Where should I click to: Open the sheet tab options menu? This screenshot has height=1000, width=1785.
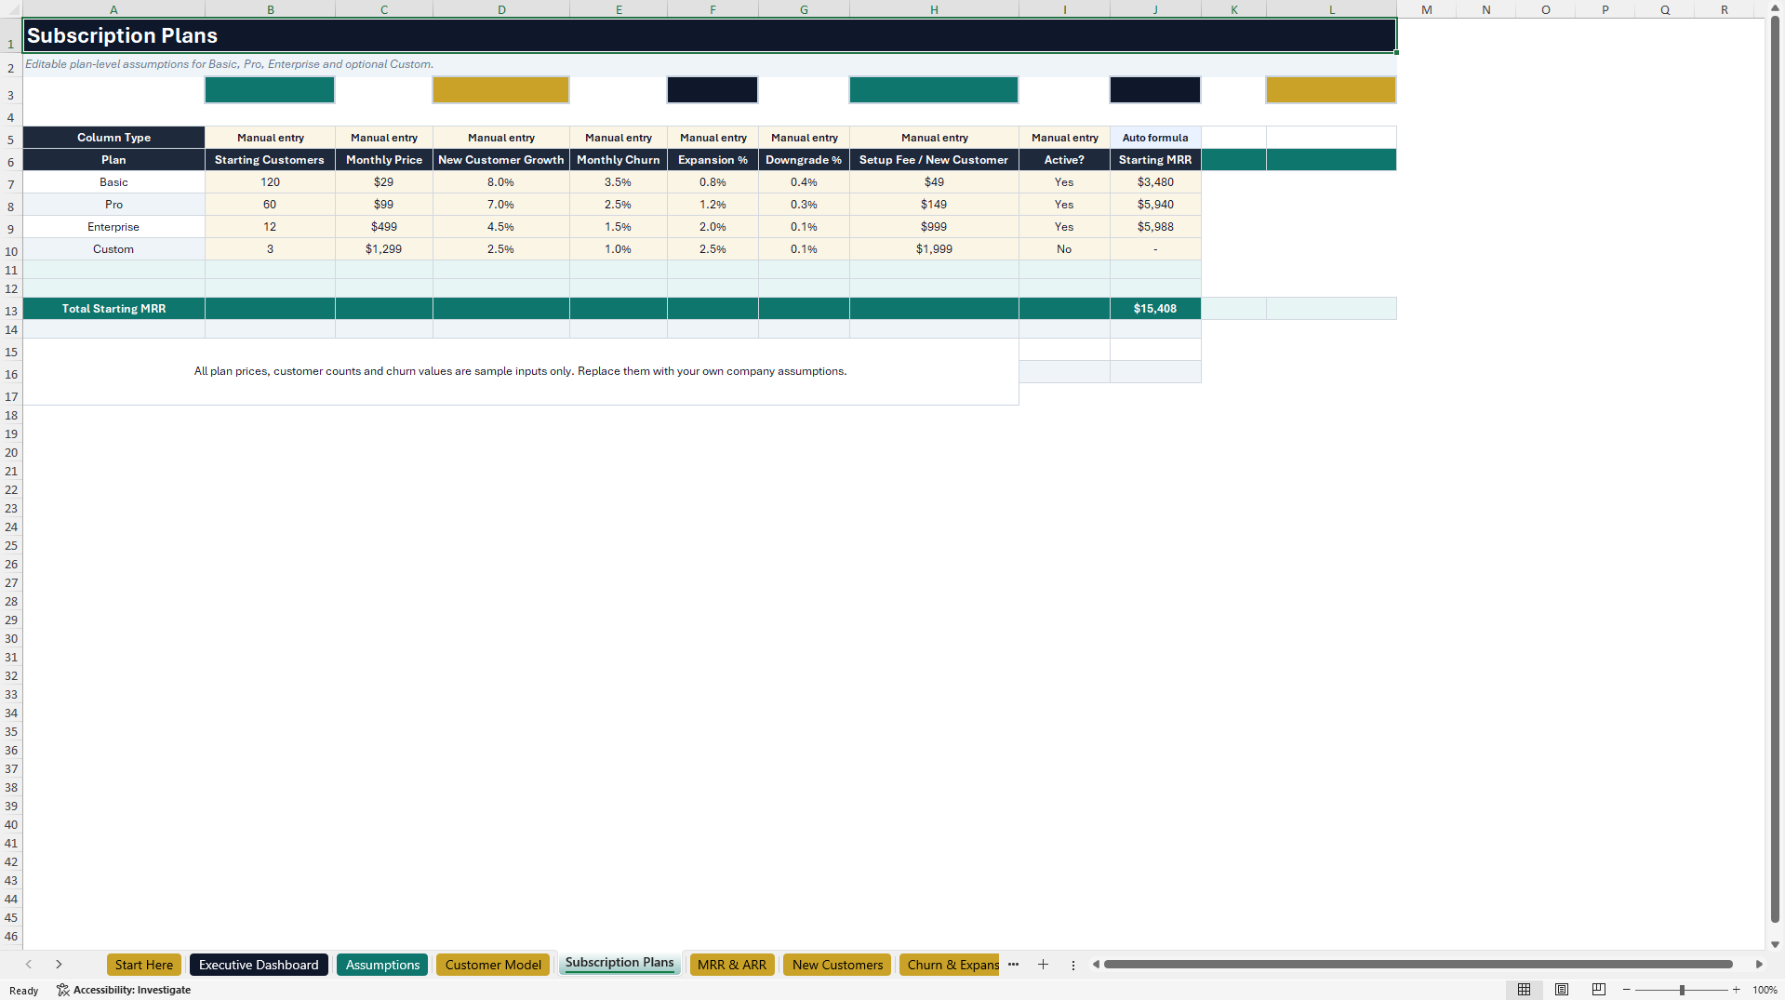1073,965
